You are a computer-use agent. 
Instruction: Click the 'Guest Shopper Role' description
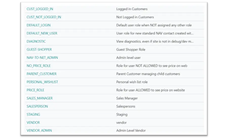[x=131, y=50]
